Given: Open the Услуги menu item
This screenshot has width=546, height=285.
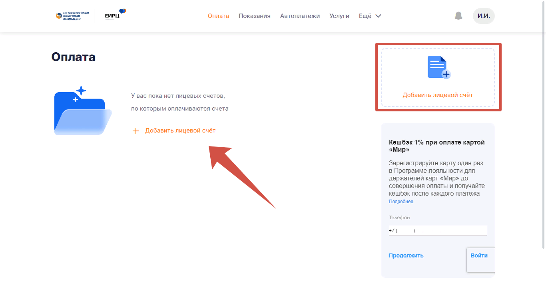Looking at the screenshot, I should coord(339,16).
